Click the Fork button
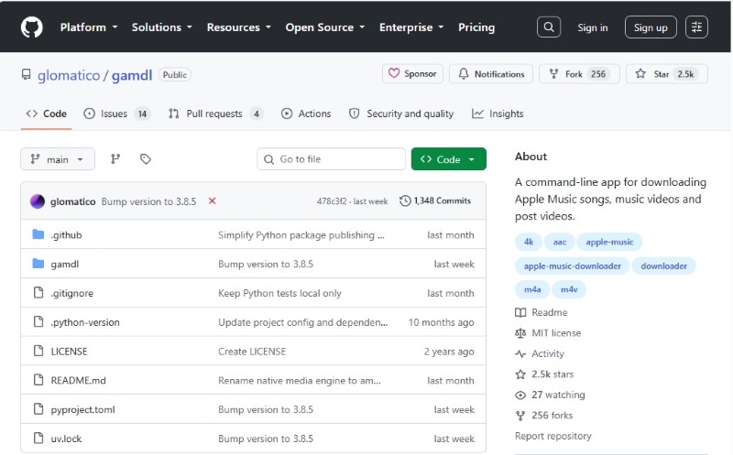The width and height of the screenshot is (733, 455). pyautogui.click(x=579, y=74)
